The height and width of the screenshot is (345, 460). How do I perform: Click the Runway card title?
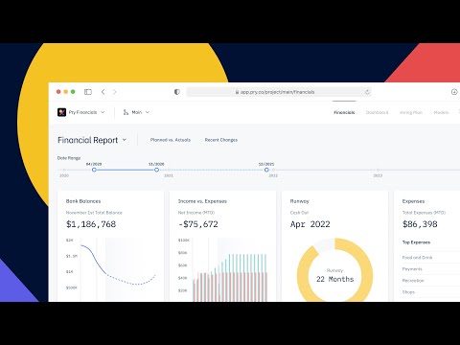[x=299, y=201]
